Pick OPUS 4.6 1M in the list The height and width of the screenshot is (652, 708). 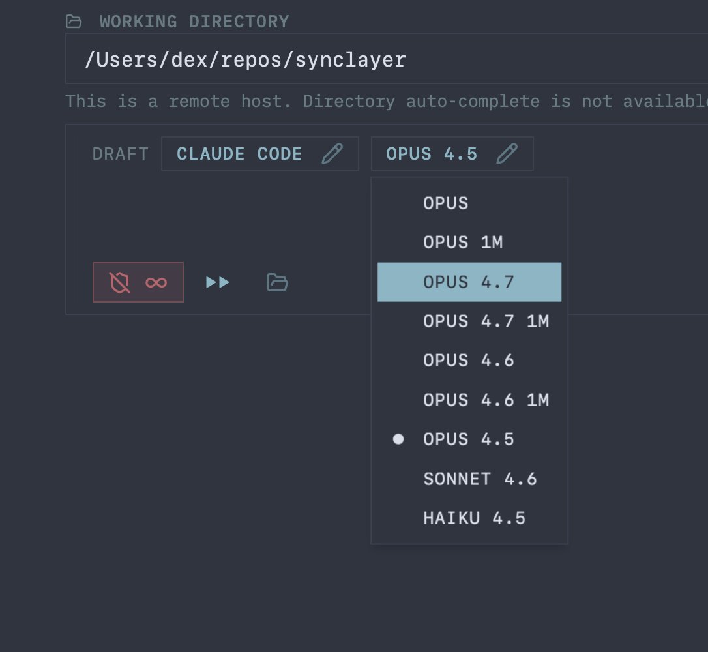(469, 400)
